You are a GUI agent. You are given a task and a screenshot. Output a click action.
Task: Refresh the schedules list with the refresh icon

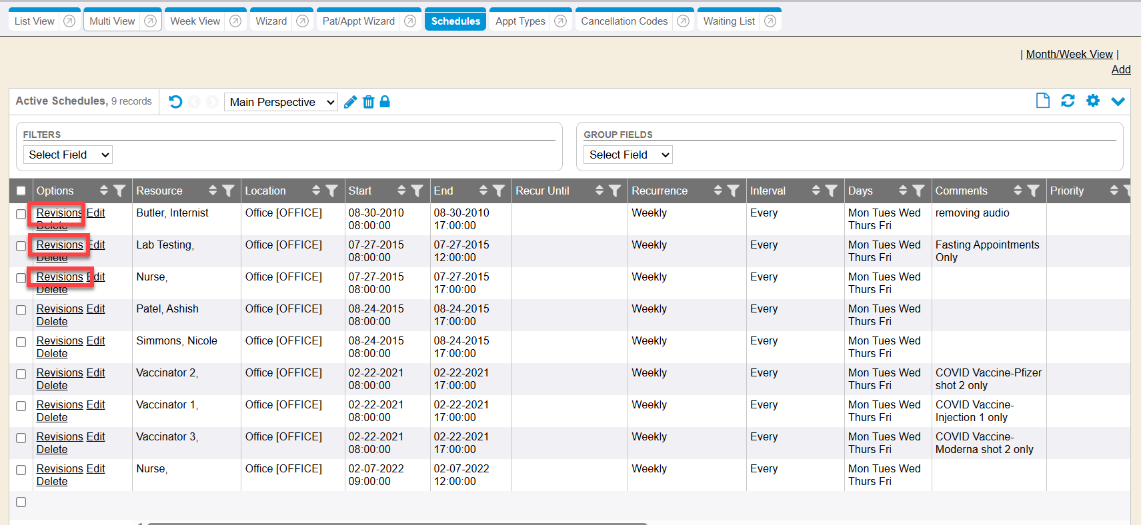pos(1068,101)
